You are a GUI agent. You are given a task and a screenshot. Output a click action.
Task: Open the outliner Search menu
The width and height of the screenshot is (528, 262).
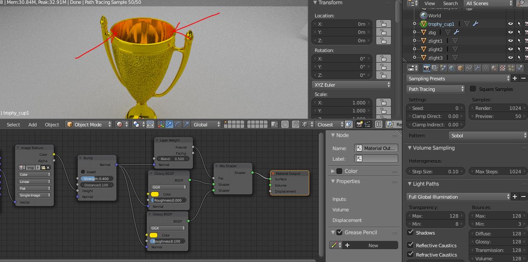tap(450, 3)
